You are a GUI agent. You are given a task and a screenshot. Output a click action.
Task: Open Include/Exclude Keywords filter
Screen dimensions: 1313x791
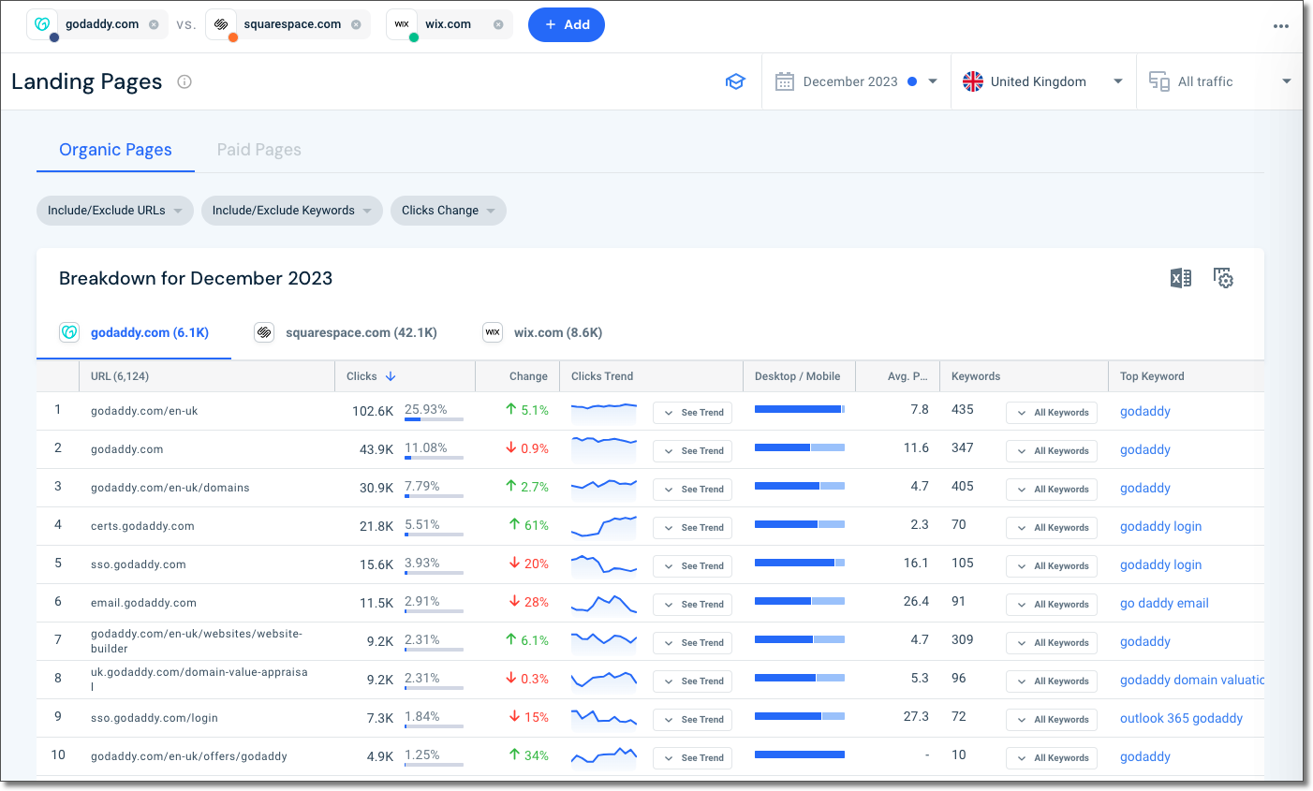click(x=292, y=211)
